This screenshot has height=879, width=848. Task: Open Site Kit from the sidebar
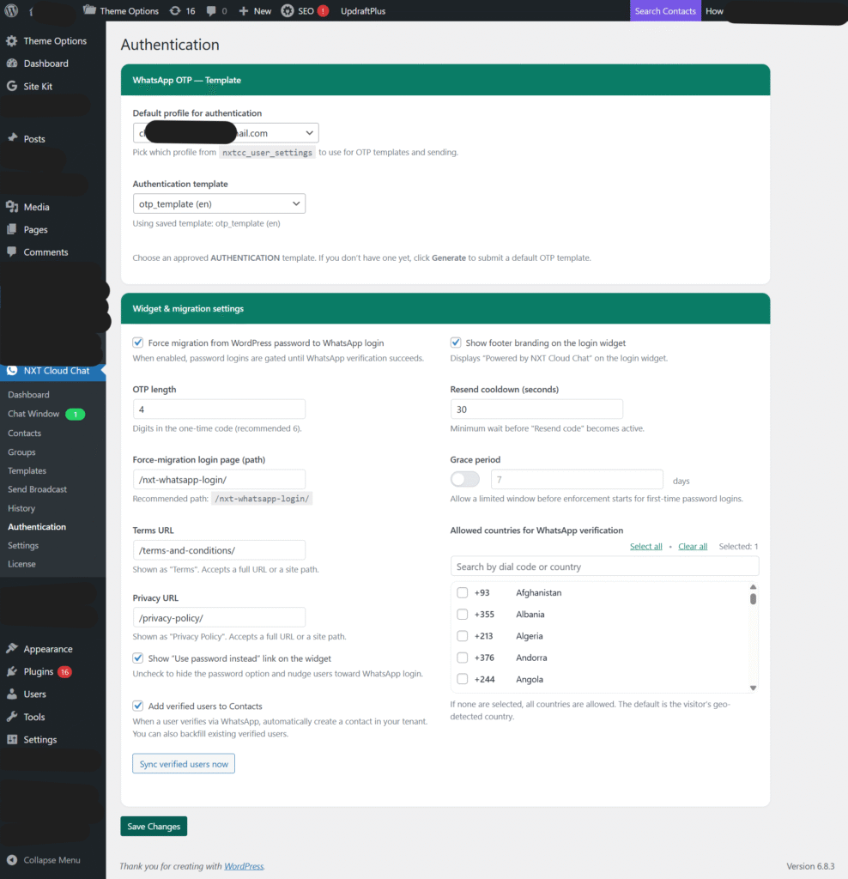click(x=38, y=86)
